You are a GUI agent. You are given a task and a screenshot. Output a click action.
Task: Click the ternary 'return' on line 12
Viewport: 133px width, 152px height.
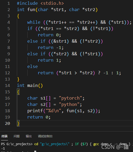tap(46, 73)
